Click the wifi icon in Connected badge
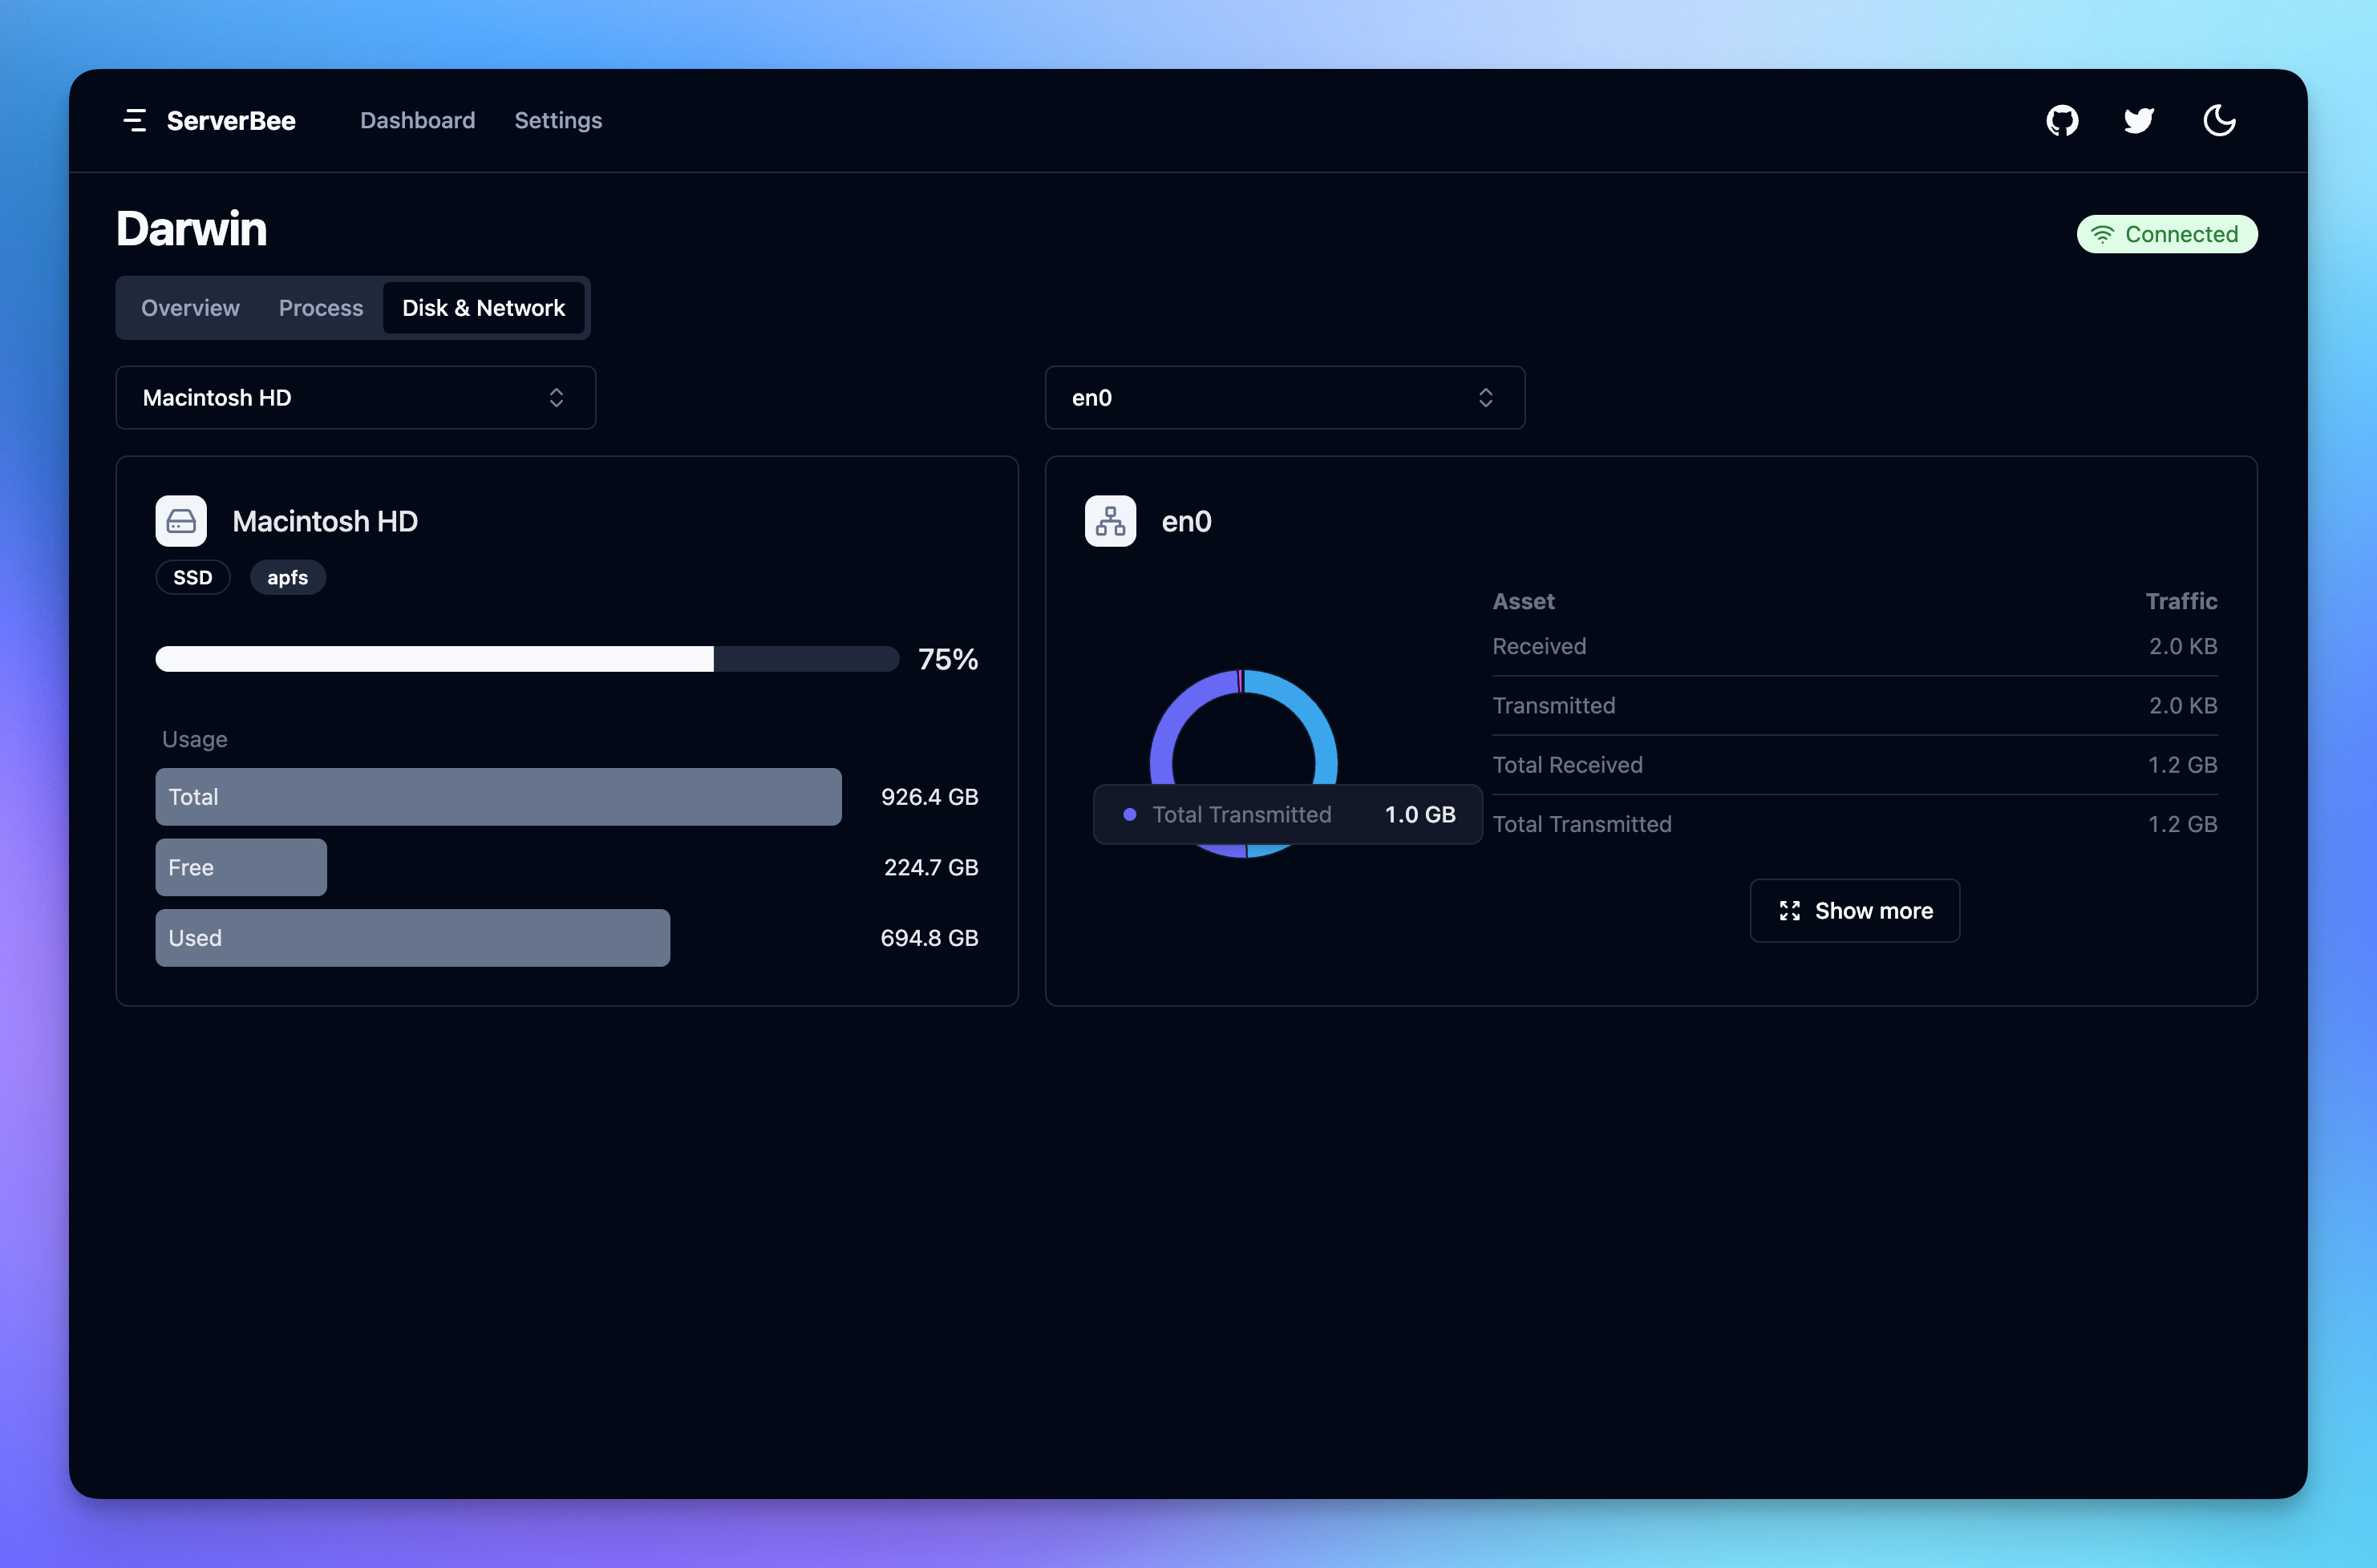 (x=2103, y=235)
